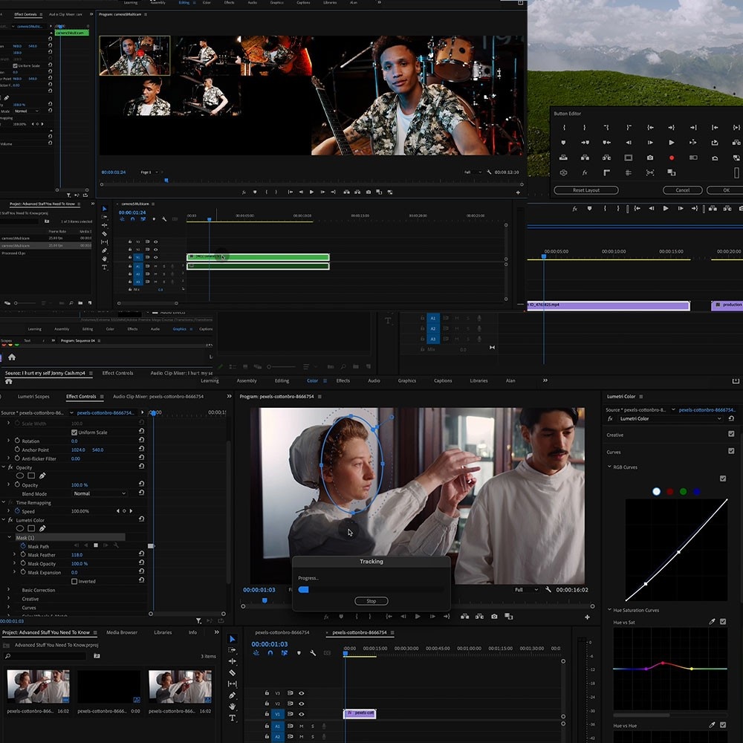Select the Razor tool in bottom timeline toolbar
This screenshot has width=743, height=743.
pyautogui.click(x=233, y=672)
